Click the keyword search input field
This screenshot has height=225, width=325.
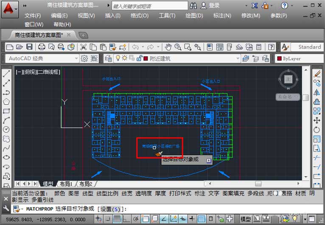click(x=150, y=6)
